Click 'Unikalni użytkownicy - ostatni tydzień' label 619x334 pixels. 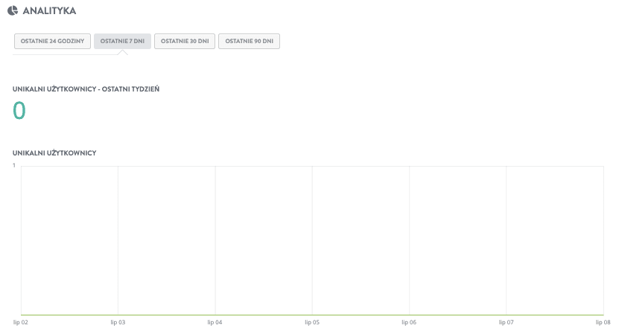tap(86, 89)
